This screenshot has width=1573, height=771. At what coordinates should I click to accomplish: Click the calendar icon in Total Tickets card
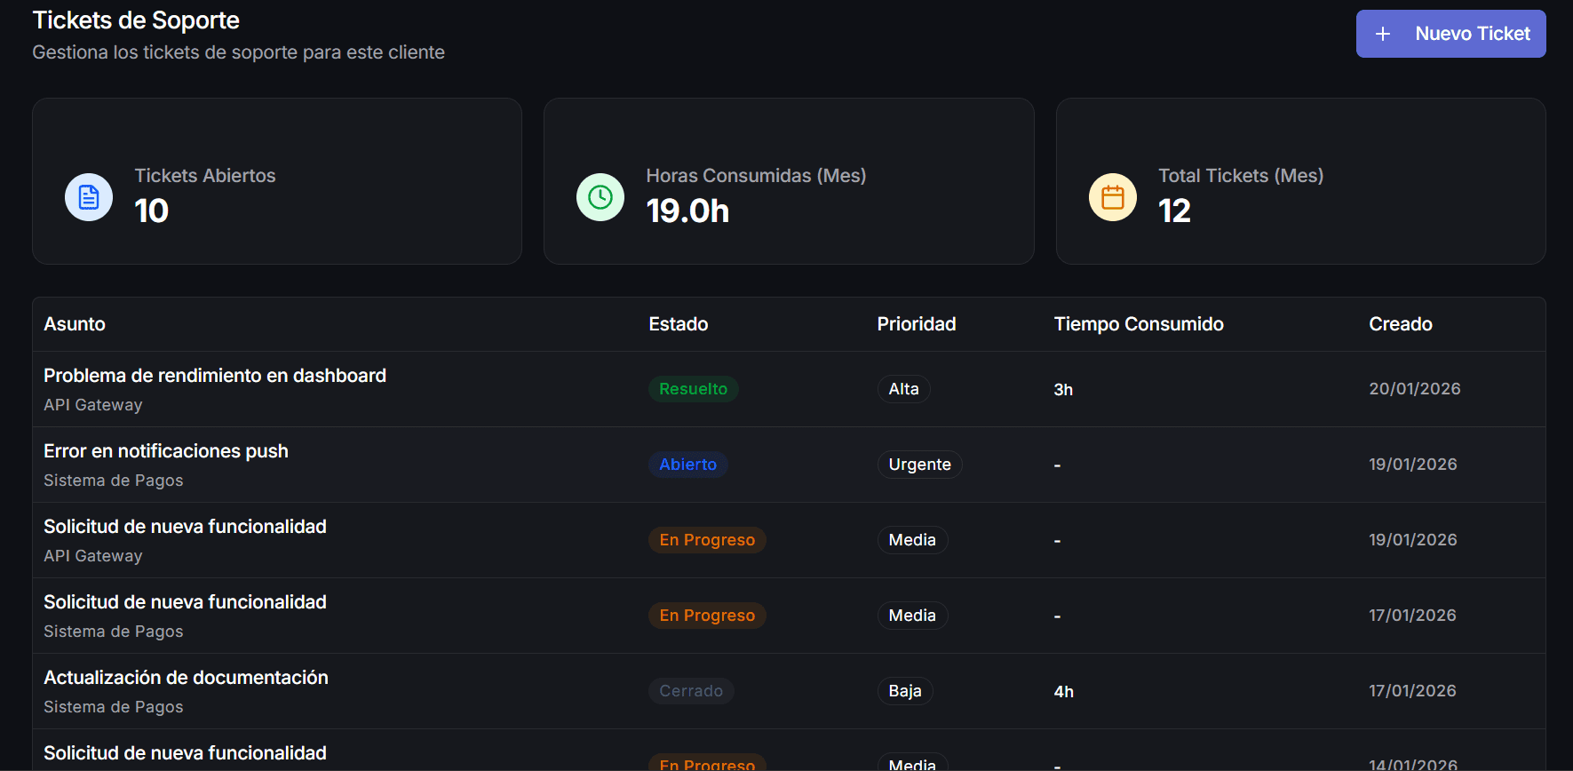[1112, 197]
